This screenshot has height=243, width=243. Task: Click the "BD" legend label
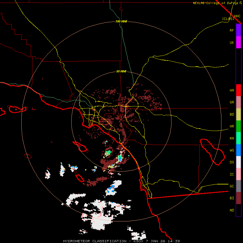tap(232, 114)
